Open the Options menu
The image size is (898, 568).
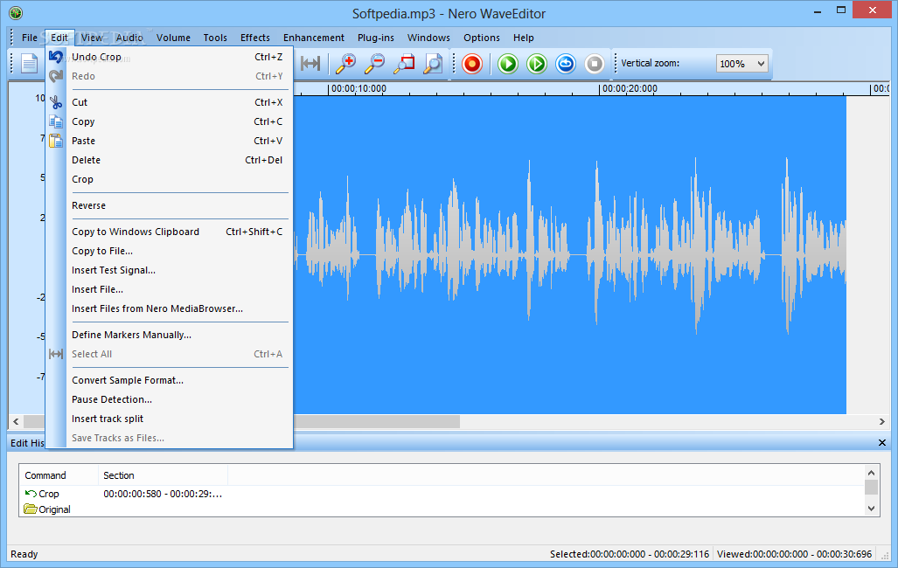[482, 38]
